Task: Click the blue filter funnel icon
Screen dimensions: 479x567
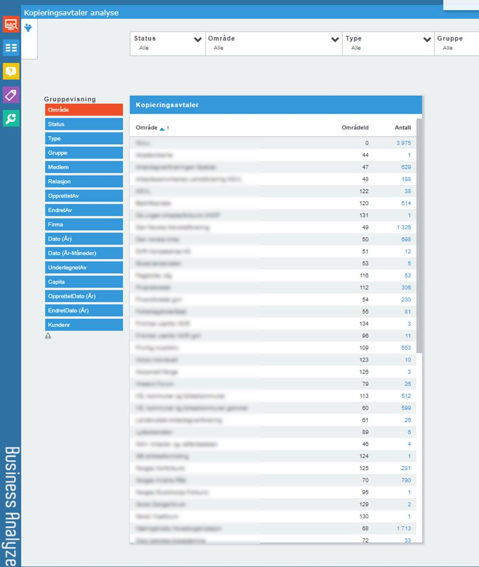Action: pos(29,29)
